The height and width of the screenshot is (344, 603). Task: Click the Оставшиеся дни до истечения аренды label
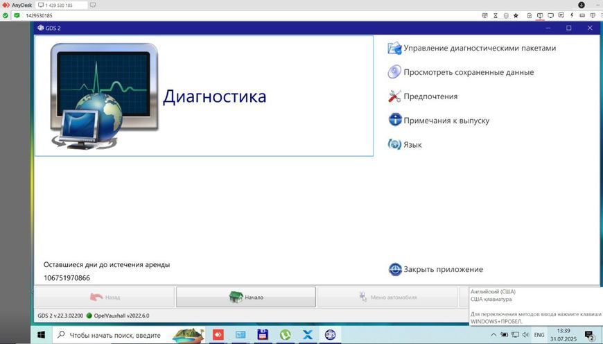point(107,265)
